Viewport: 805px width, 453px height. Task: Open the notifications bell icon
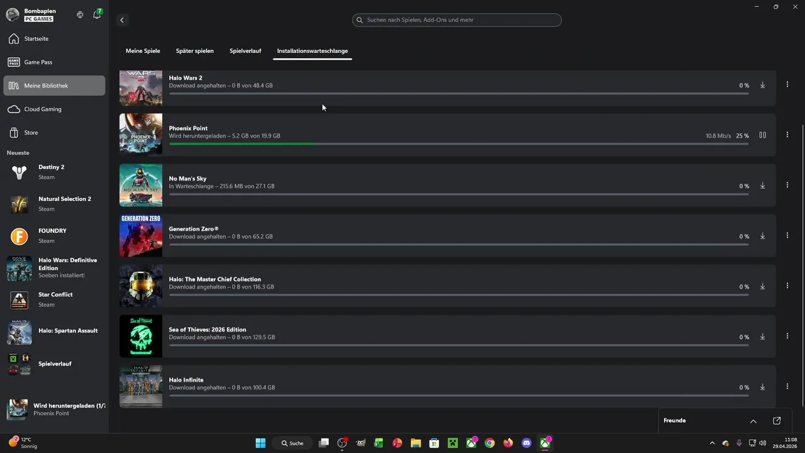point(97,14)
